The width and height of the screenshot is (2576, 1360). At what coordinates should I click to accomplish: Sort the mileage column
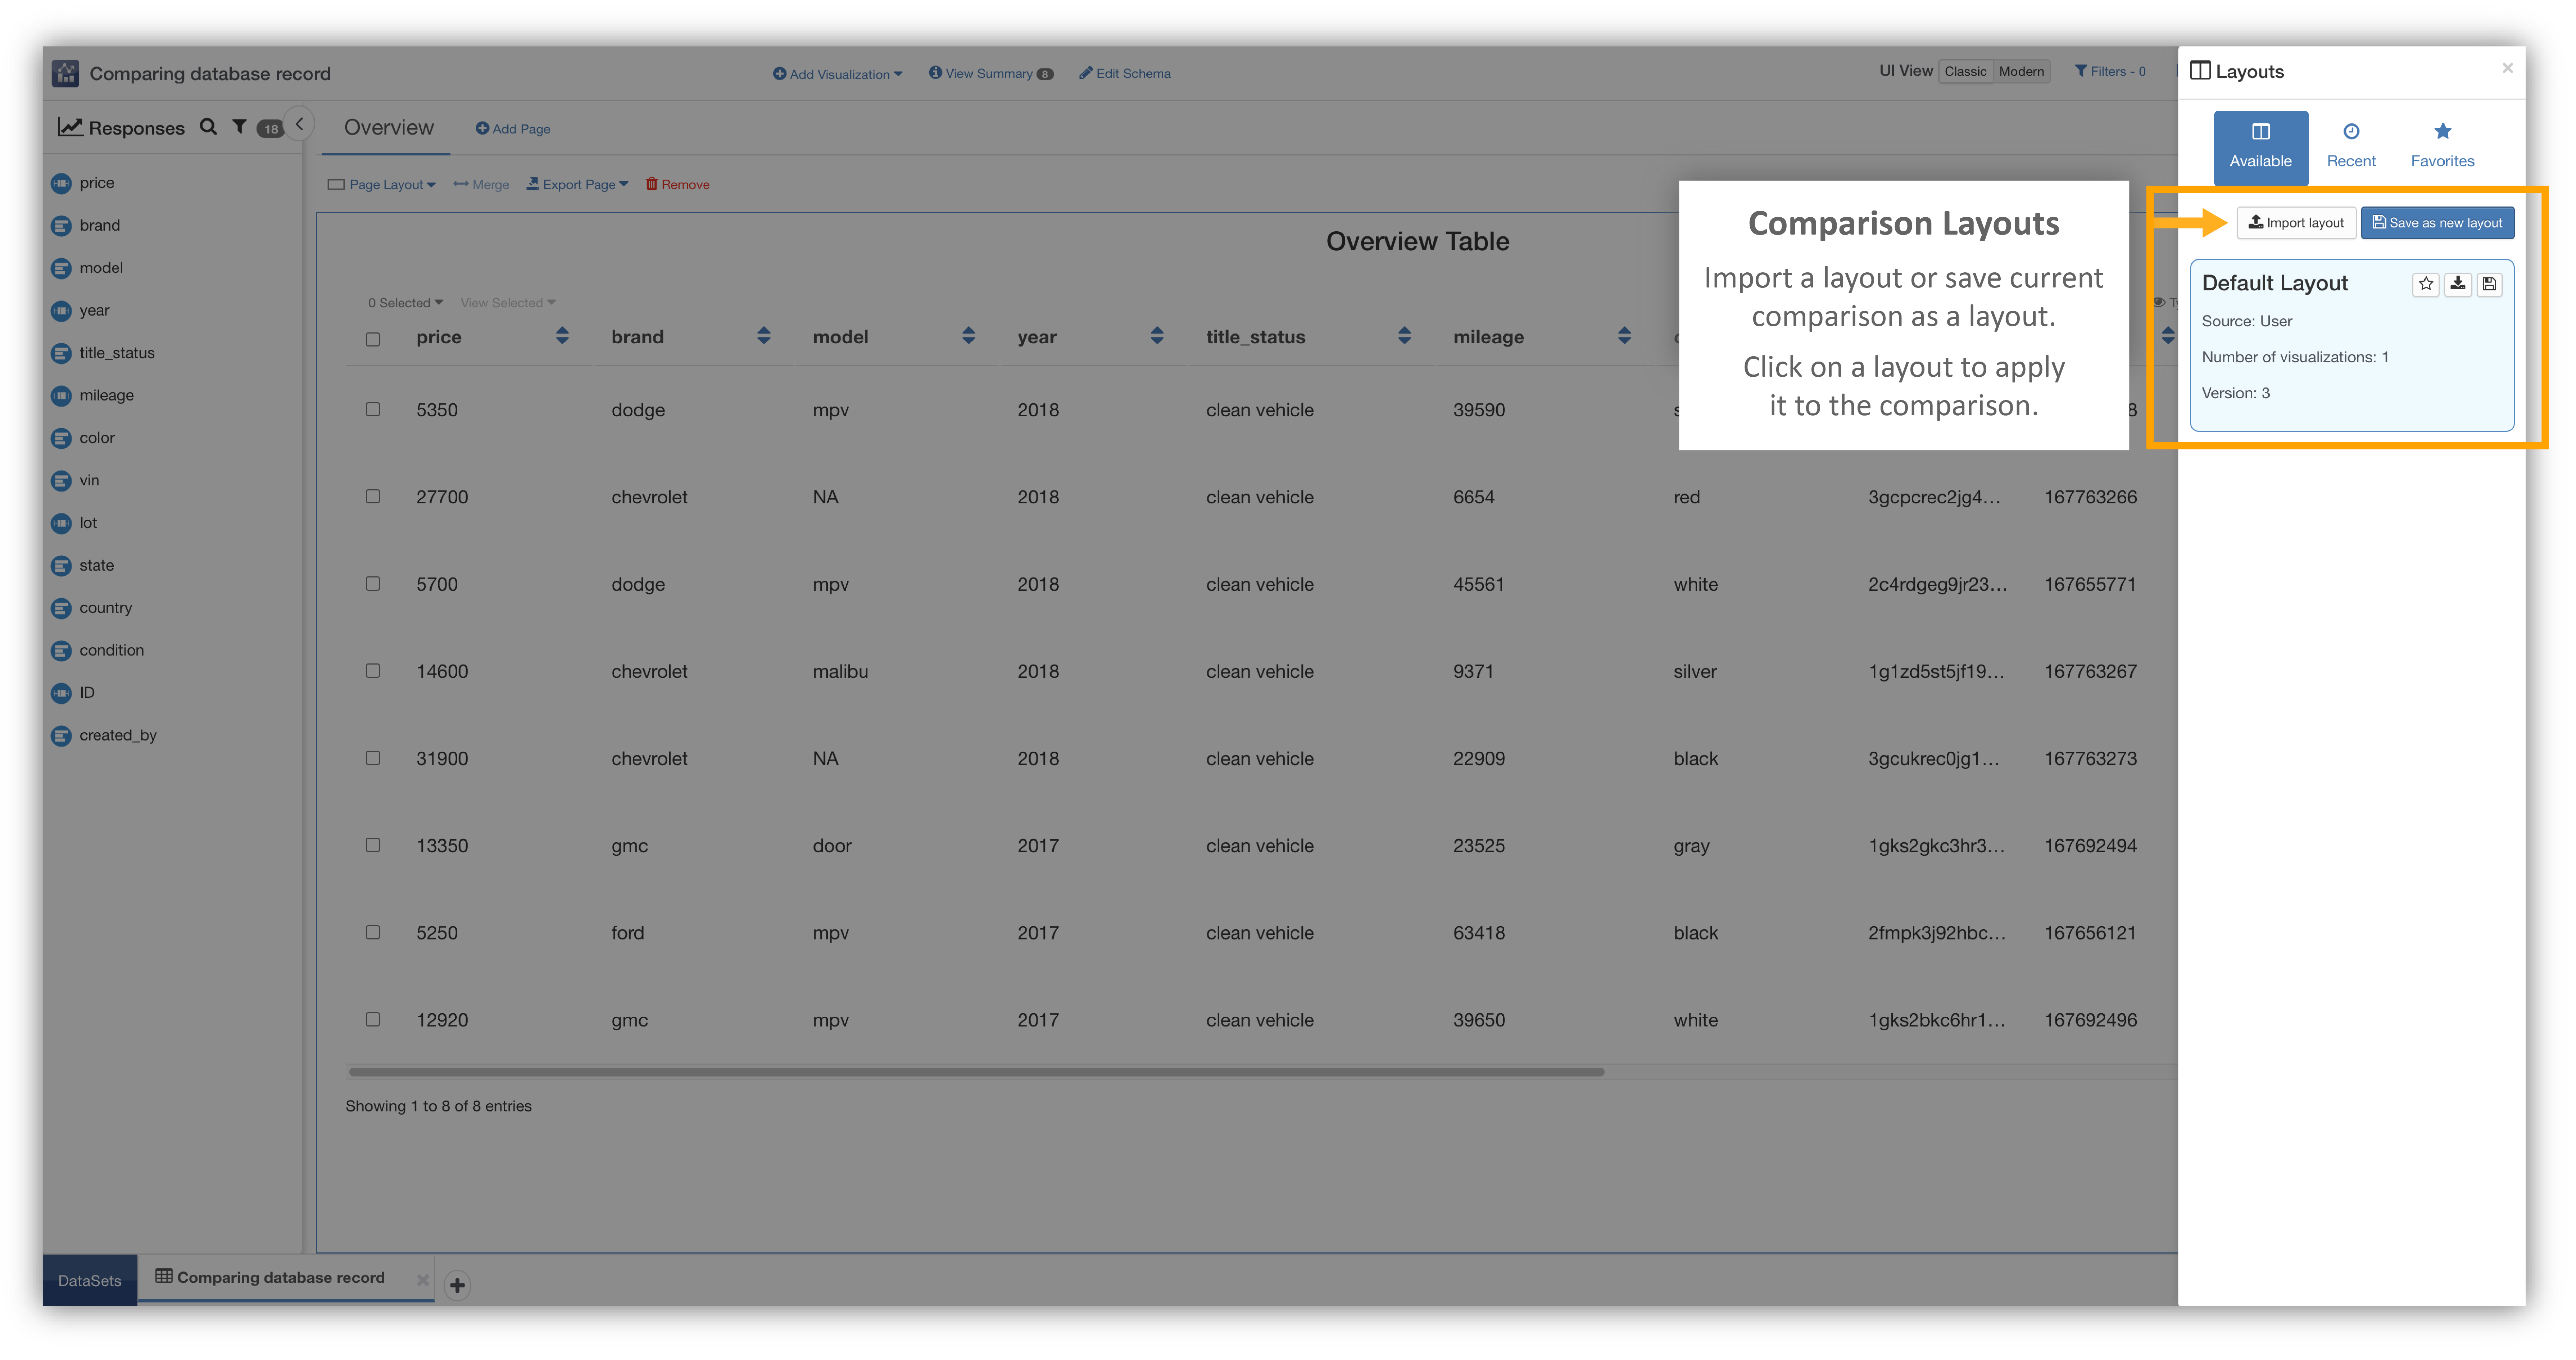pos(1624,336)
